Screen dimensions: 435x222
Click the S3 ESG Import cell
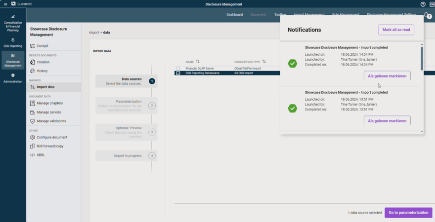point(244,73)
